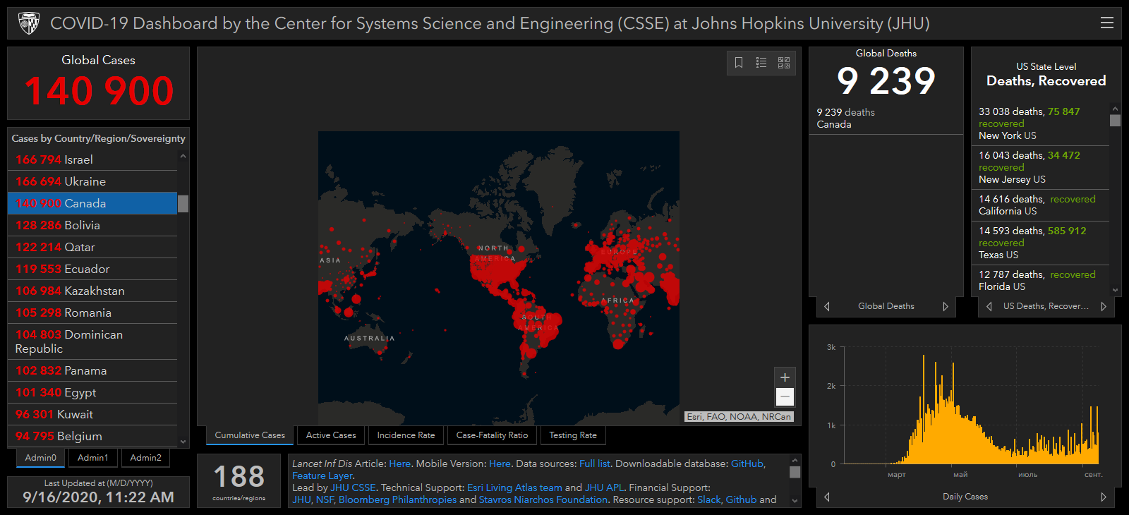
Task: Open the JHU APL link
Action: (x=605, y=487)
